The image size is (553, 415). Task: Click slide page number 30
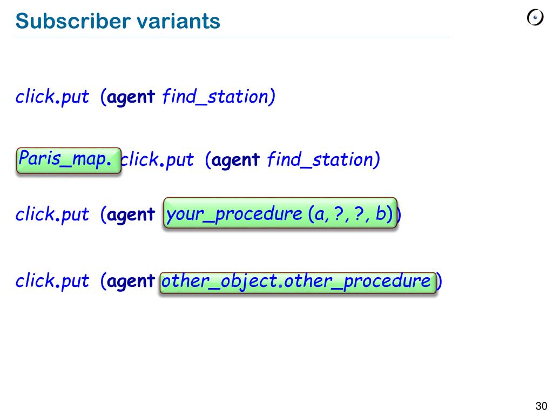pos(541,406)
